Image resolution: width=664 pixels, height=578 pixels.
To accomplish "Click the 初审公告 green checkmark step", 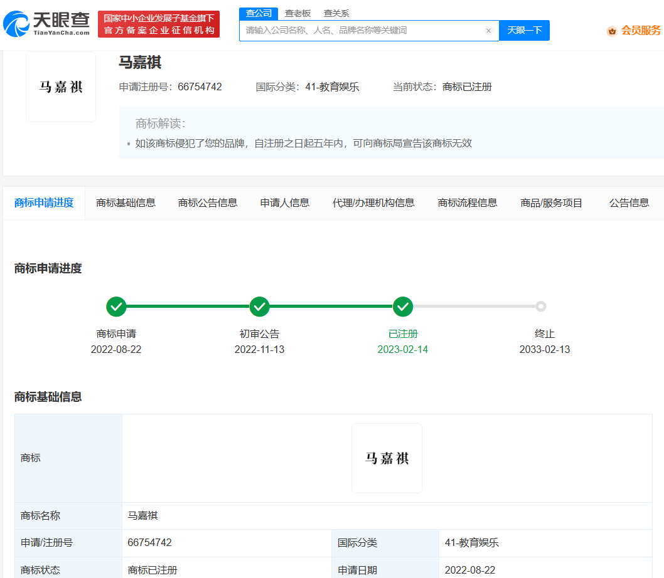I will point(260,307).
